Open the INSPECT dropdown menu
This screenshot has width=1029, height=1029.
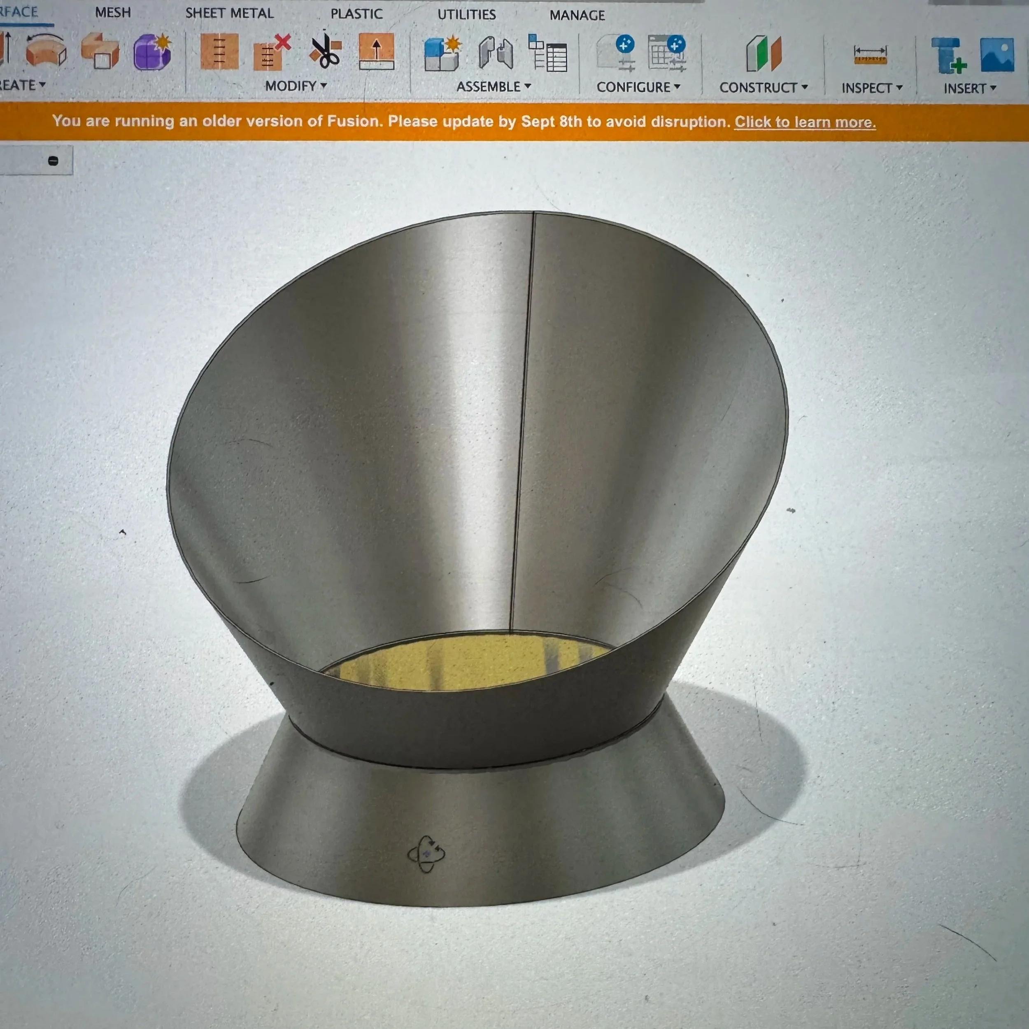point(871,88)
